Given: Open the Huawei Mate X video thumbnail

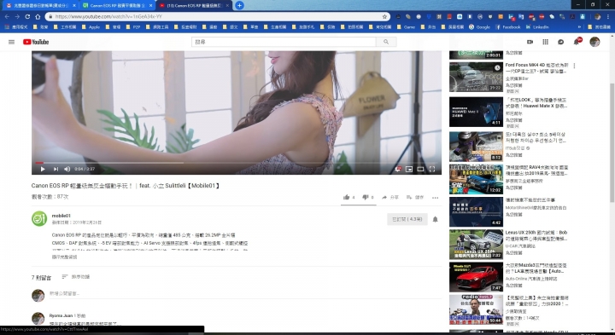Looking at the screenshot, I should [476, 112].
